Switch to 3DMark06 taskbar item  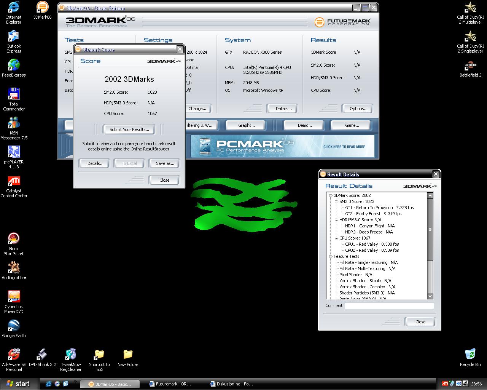(110, 384)
